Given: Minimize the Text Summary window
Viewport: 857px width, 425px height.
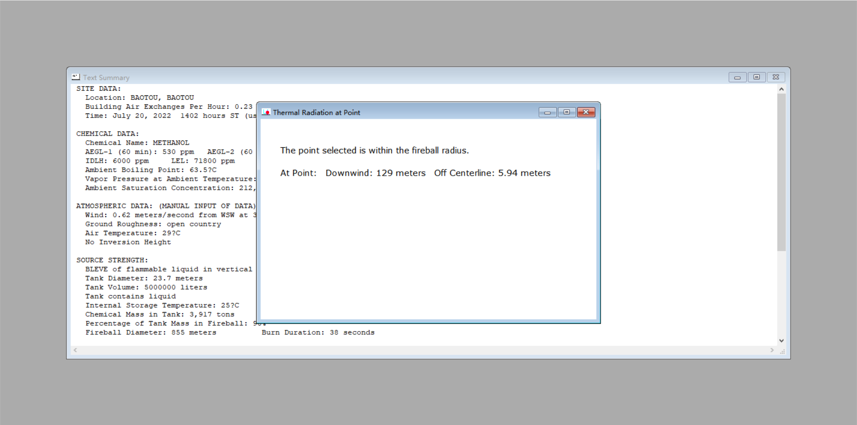Looking at the screenshot, I should [737, 77].
